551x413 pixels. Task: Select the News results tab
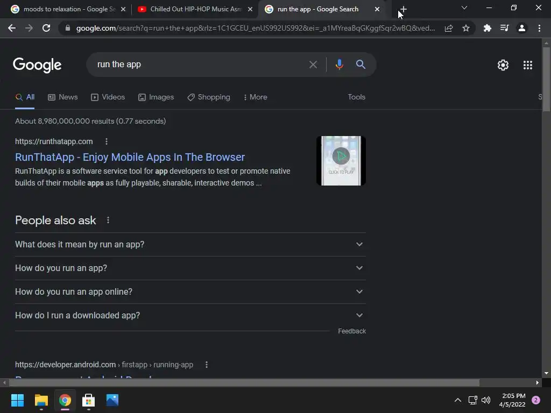63,97
